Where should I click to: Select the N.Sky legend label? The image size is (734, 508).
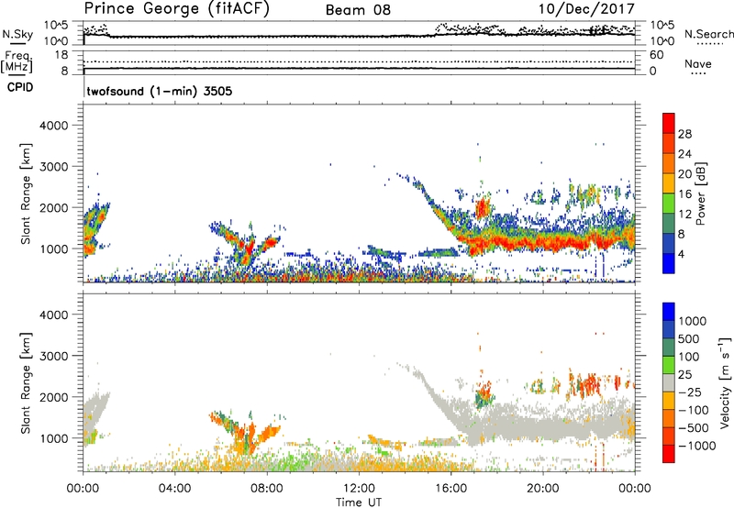pos(17,35)
